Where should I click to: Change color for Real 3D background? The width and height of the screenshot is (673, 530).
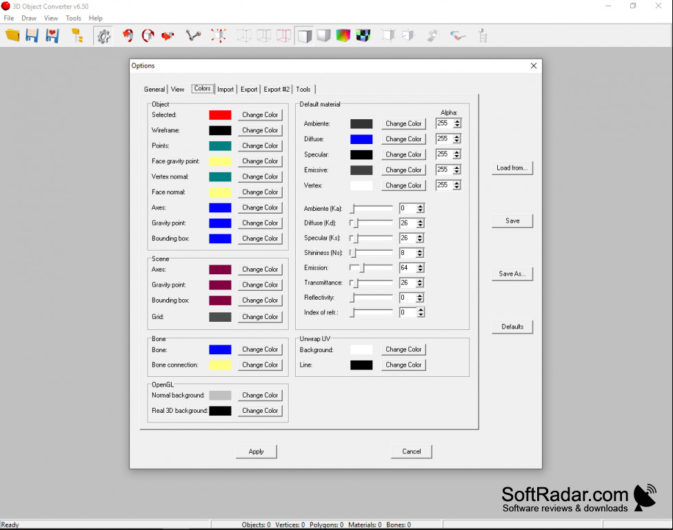[260, 411]
